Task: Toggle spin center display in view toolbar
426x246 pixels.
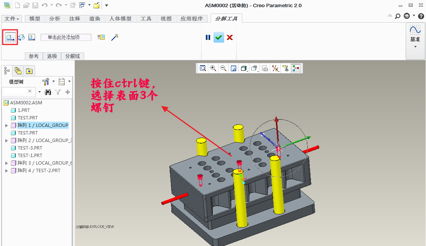Action: pyautogui.click(x=296, y=68)
